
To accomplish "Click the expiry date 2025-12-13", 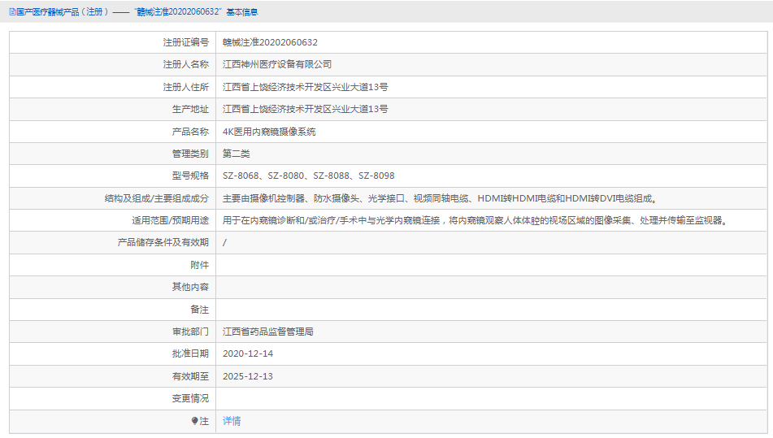I will tap(248, 376).
